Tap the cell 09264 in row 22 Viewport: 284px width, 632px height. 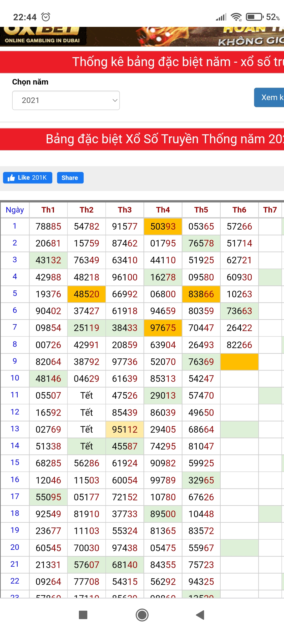point(48,582)
